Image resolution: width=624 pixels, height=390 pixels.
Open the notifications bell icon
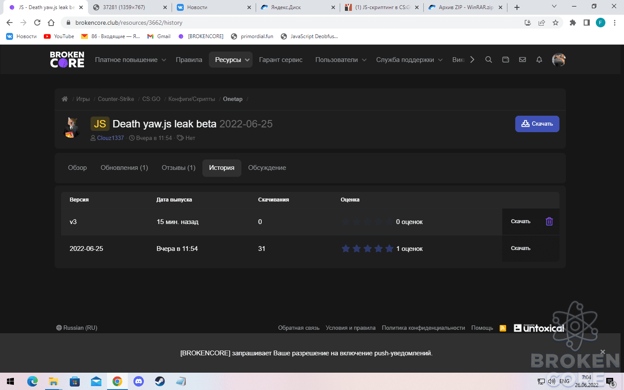539,60
